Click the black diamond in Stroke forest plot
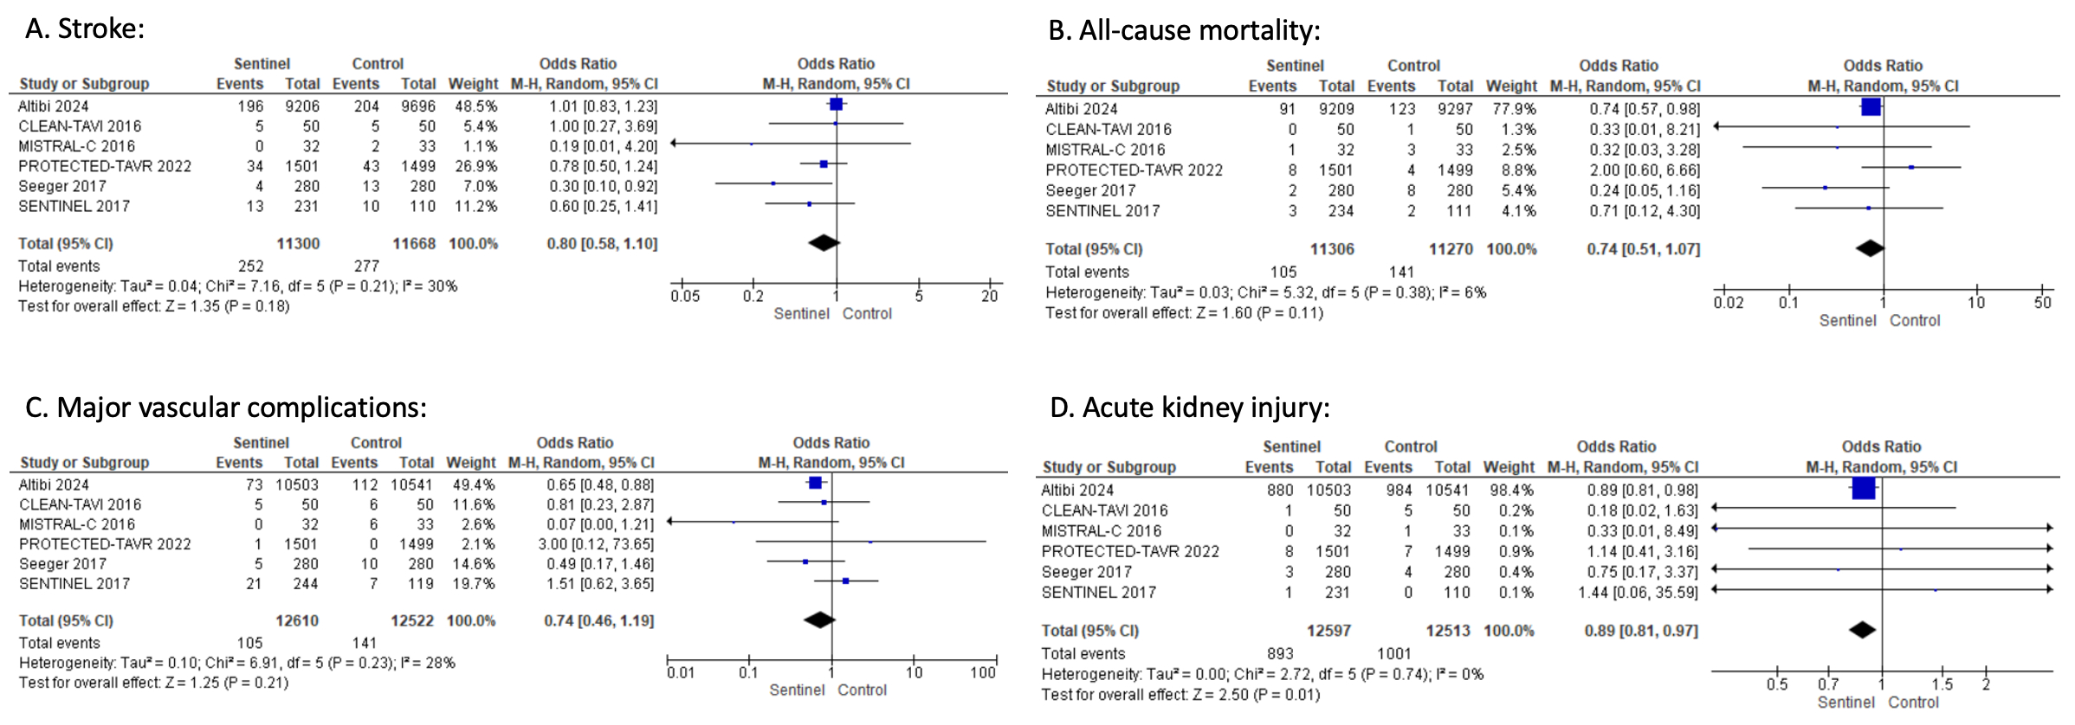This screenshot has height=725, width=2075. 824,243
